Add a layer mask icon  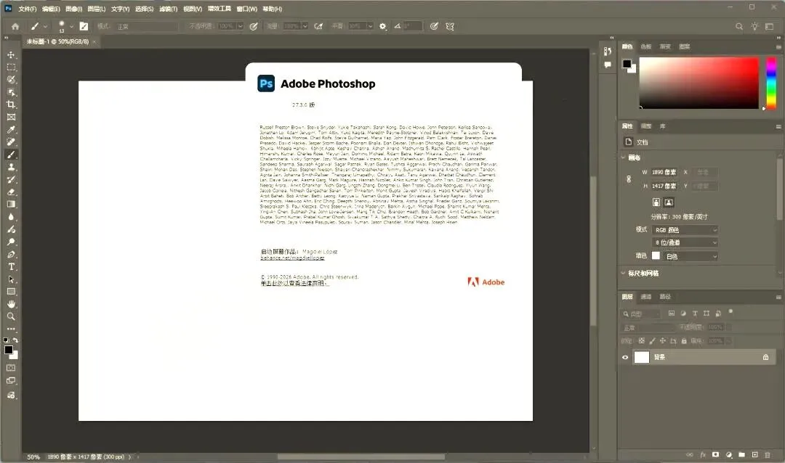(x=715, y=454)
